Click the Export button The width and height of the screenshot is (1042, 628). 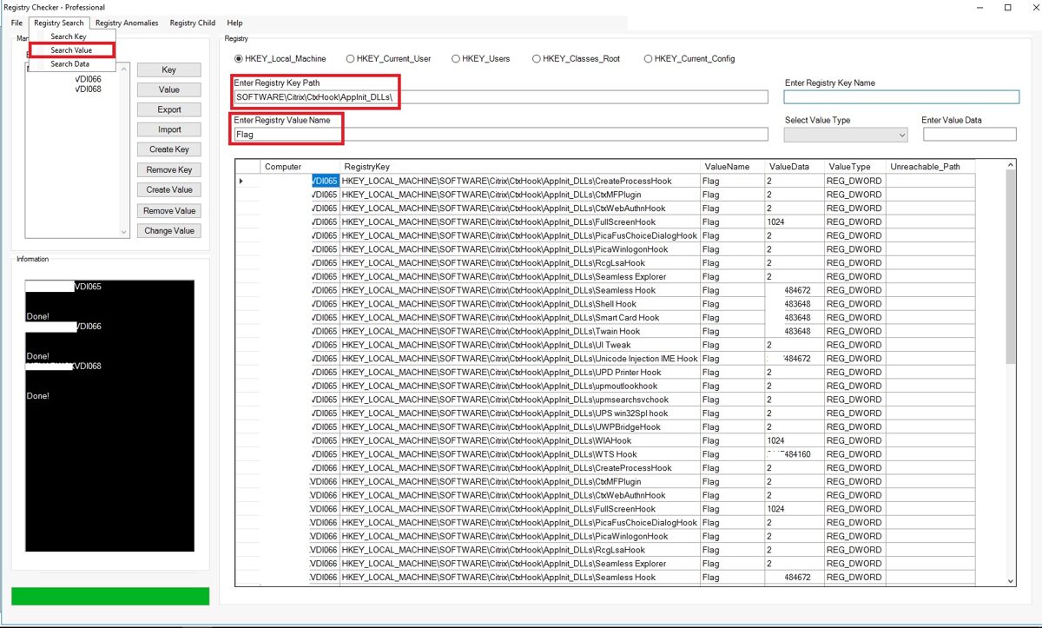tap(168, 109)
